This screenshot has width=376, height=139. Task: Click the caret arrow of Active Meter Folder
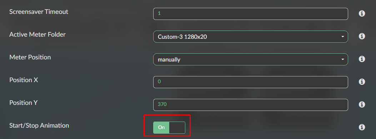pos(343,37)
